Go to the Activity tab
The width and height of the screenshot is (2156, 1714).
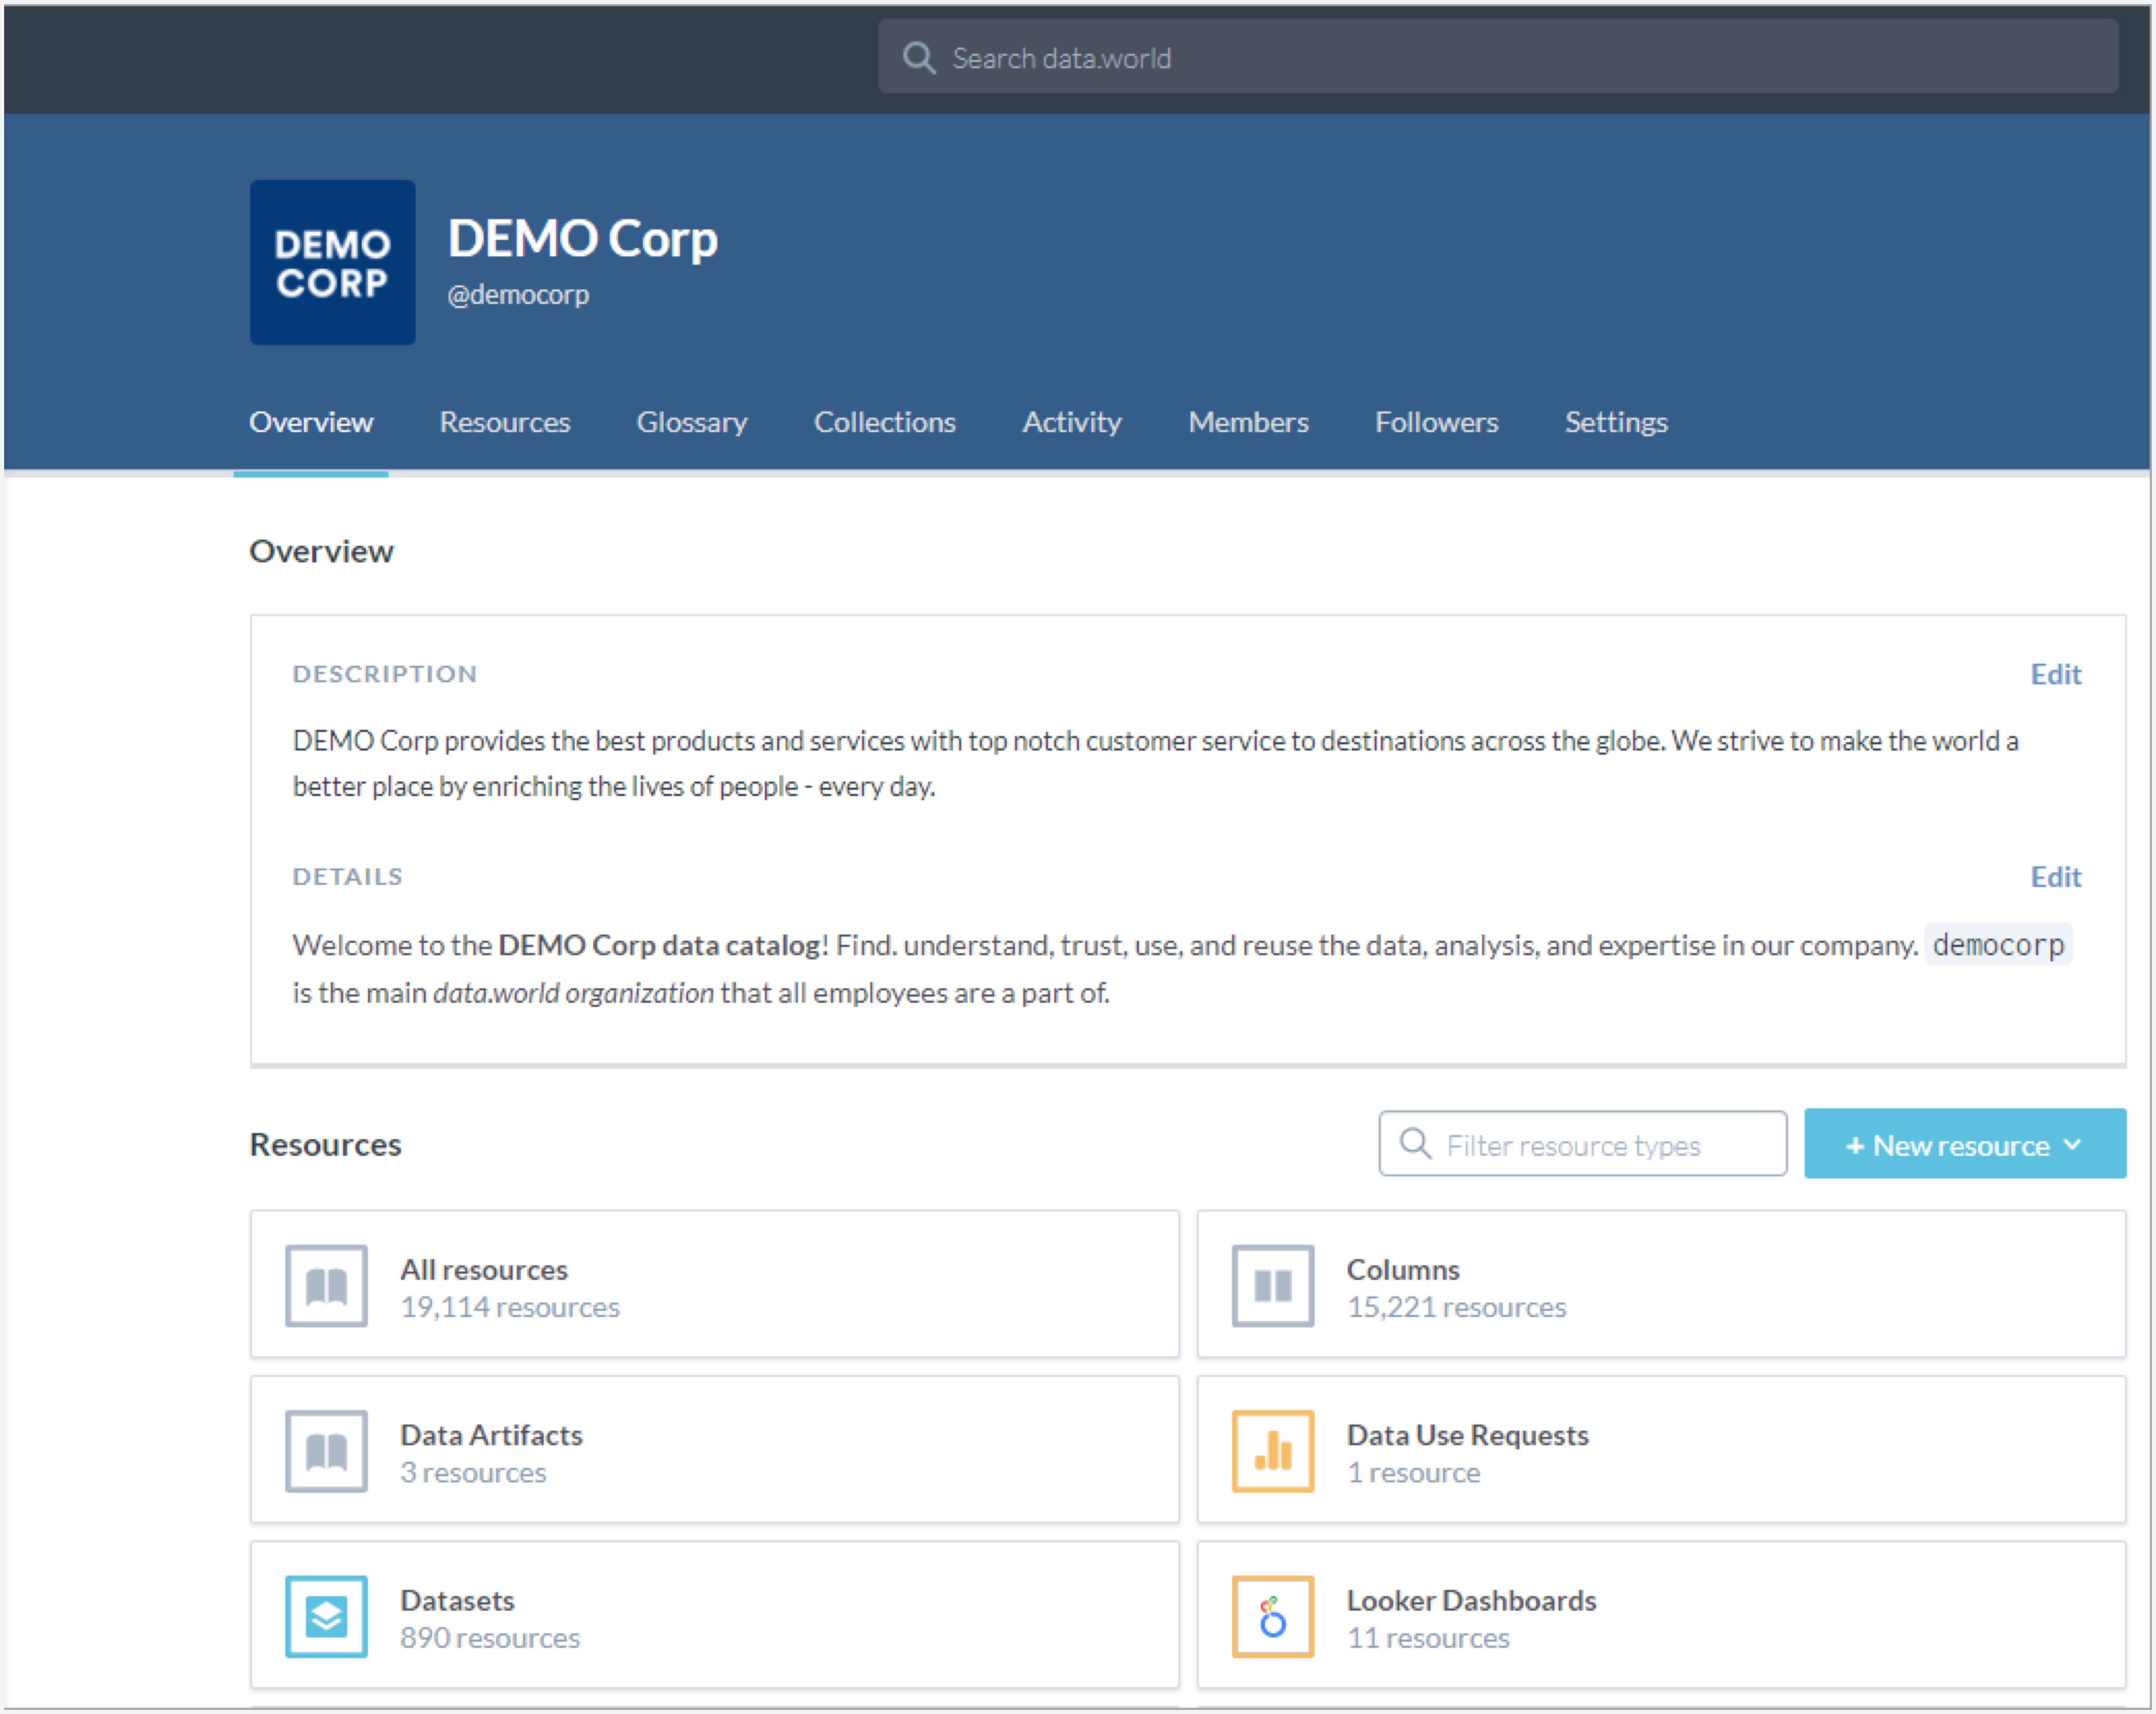click(1072, 422)
